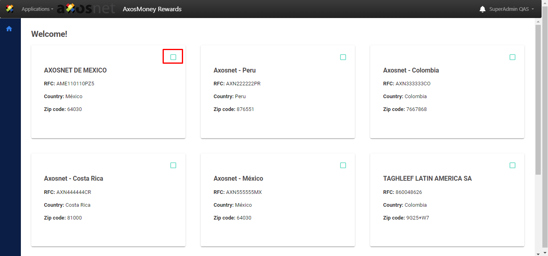Click the scrollbar down arrow
Viewport: 548px width, 256px height.
(x=538, y=253)
